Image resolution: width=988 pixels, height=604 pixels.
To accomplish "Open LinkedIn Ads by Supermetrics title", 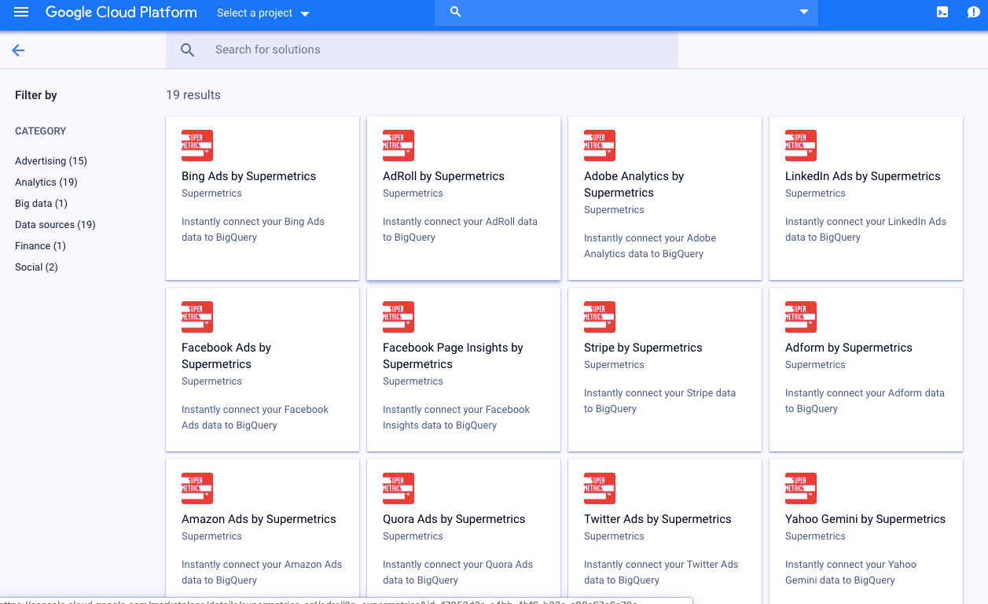I will [x=862, y=176].
